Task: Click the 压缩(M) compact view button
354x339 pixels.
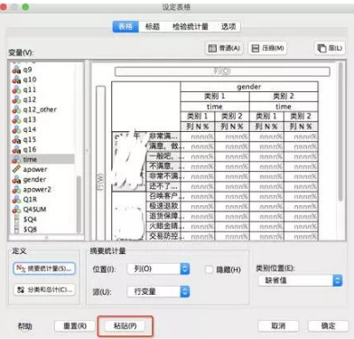Action: pos(267,48)
